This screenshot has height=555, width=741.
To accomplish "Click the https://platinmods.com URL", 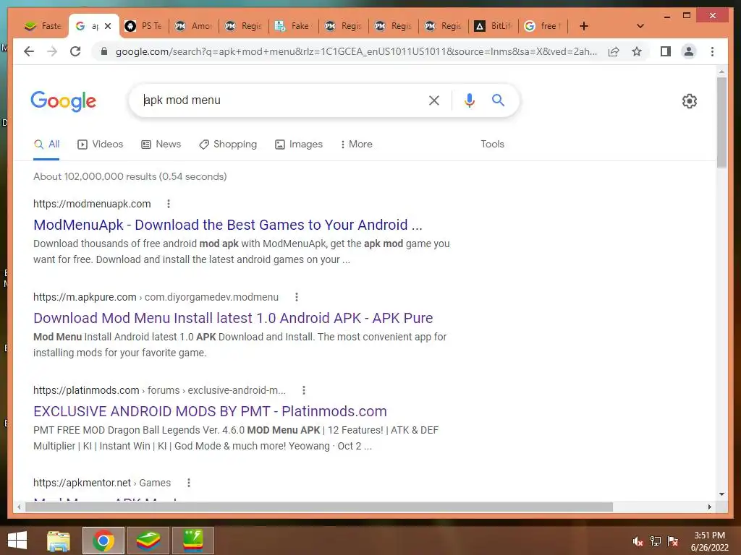I will [86, 390].
